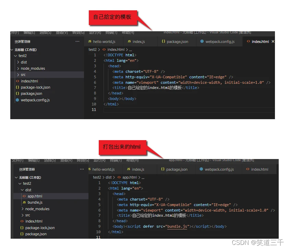
Task: Click HTML icon on active index.html tab, top window
Action: tap(249, 41)
